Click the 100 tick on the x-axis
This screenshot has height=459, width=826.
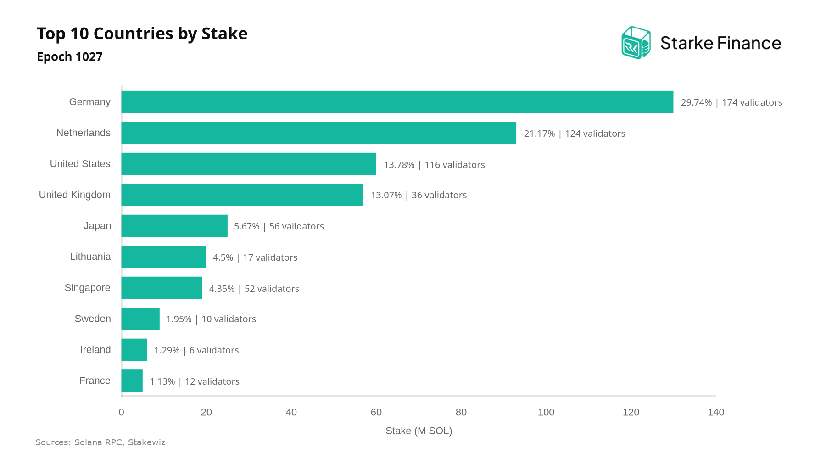coord(546,412)
